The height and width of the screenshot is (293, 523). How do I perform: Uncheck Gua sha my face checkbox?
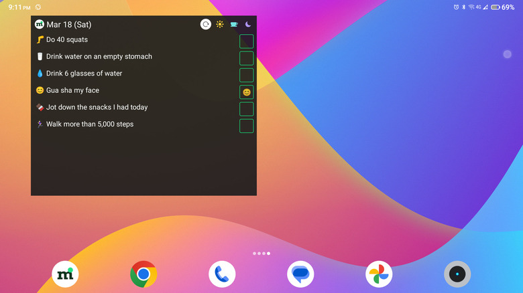click(x=247, y=92)
